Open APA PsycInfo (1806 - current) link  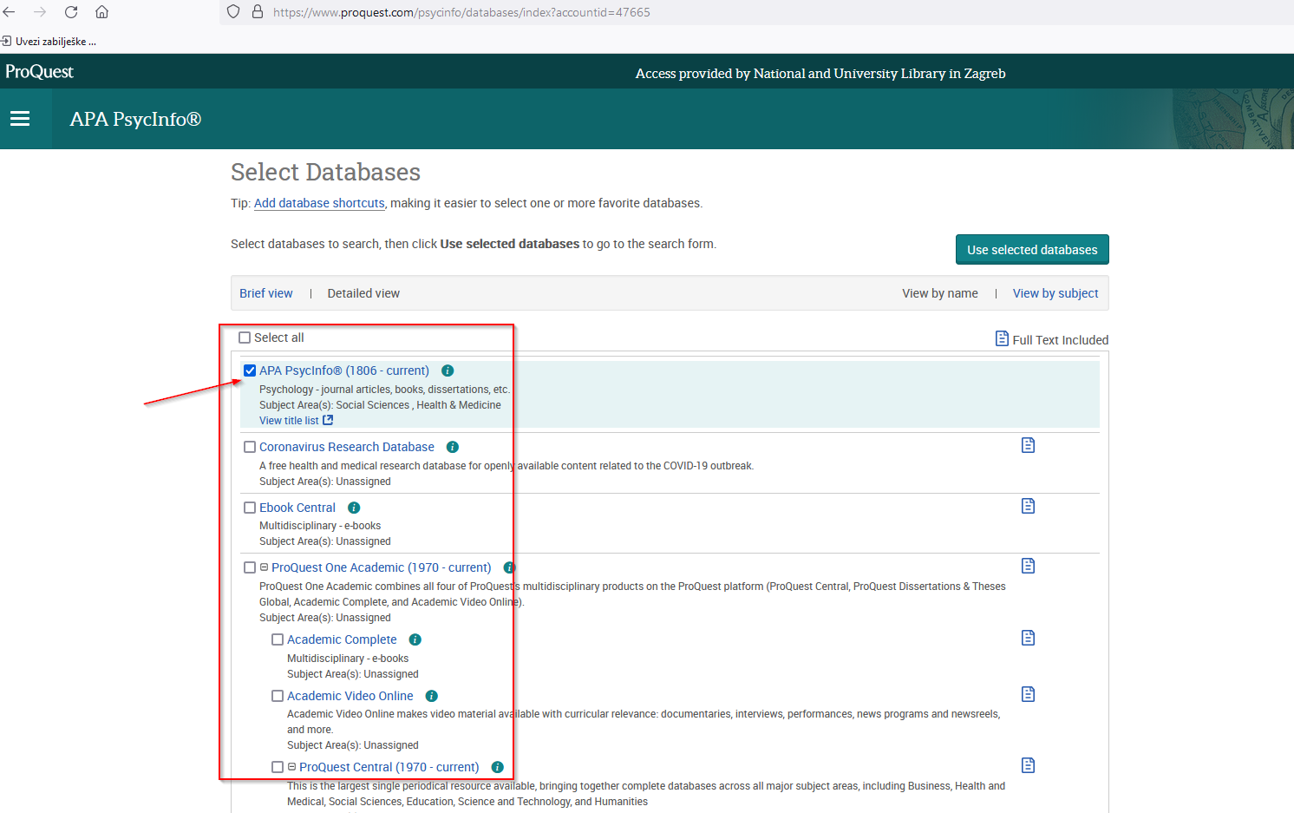point(344,370)
